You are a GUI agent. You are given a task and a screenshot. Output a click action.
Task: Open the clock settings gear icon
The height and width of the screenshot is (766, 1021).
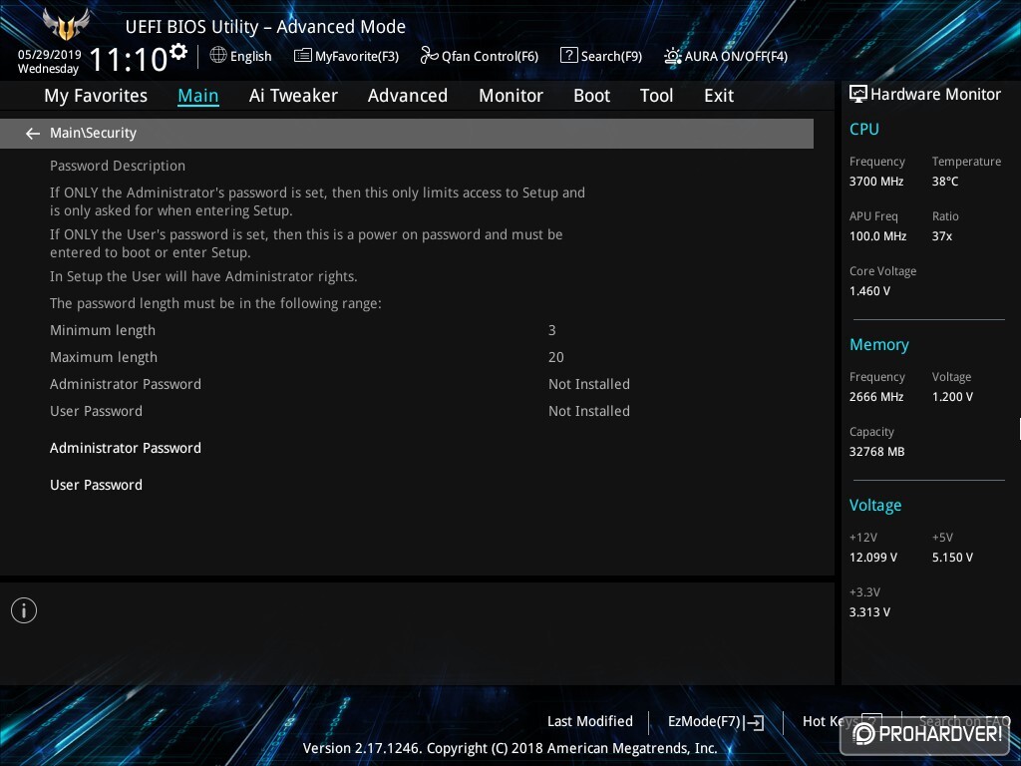pos(178,51)
